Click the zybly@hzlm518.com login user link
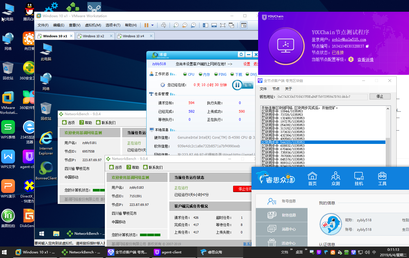The image size is (409, 258). coord(349,40)
